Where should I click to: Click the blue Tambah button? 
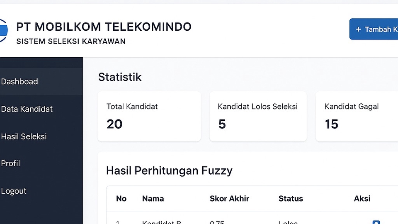[x=374, y=29]
